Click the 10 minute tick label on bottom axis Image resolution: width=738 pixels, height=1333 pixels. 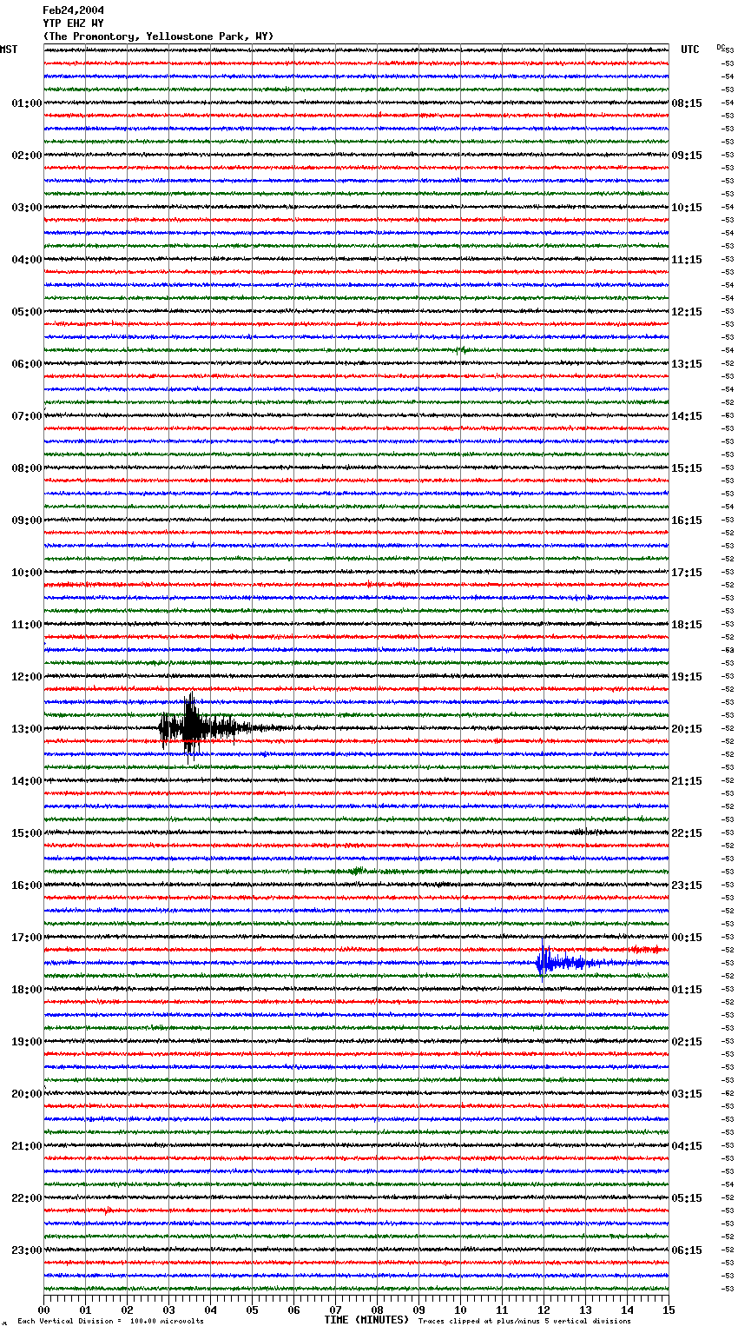coord(460,1310)
